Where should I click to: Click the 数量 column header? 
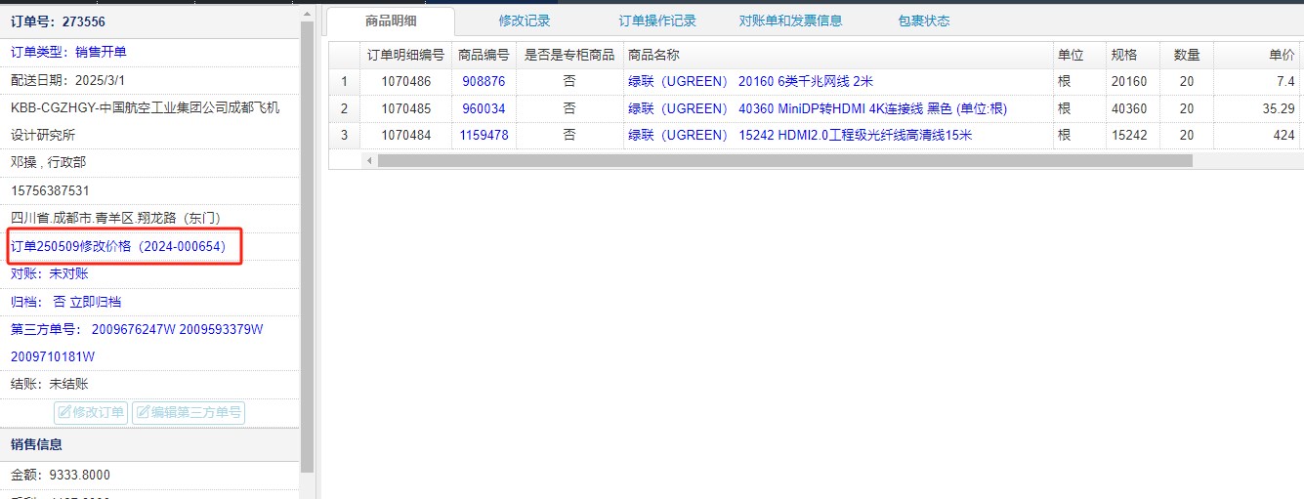[x=1187, y=55]
